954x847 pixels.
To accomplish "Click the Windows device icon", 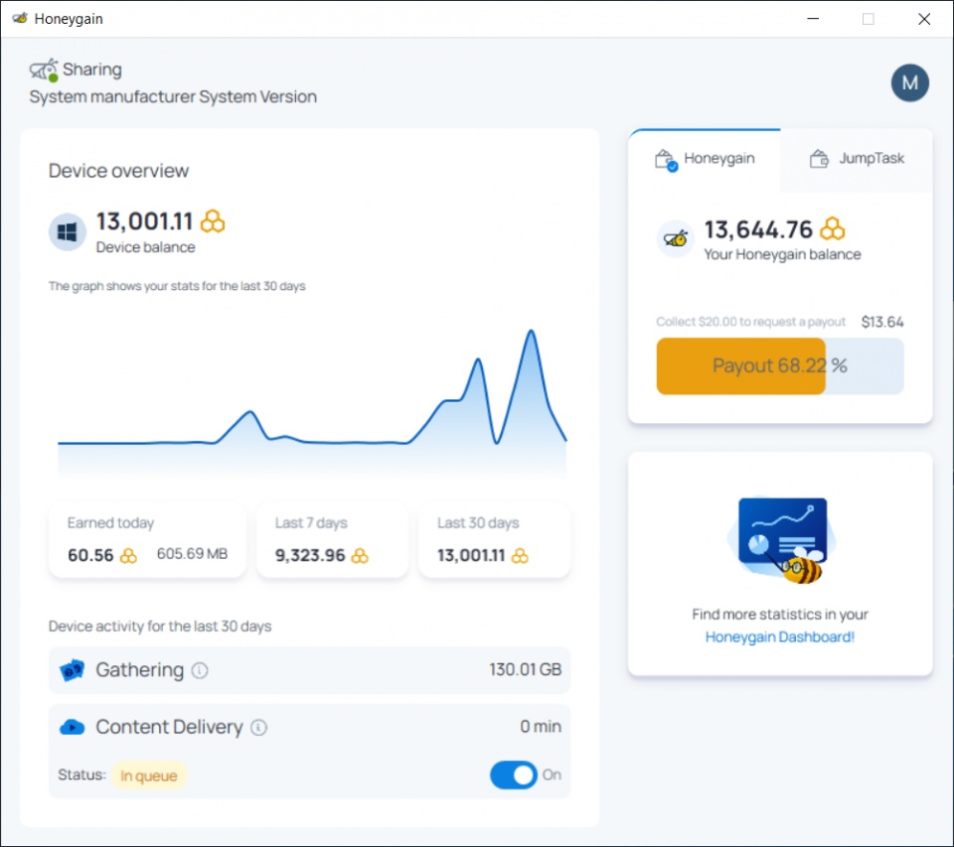I will coord(67,231).
